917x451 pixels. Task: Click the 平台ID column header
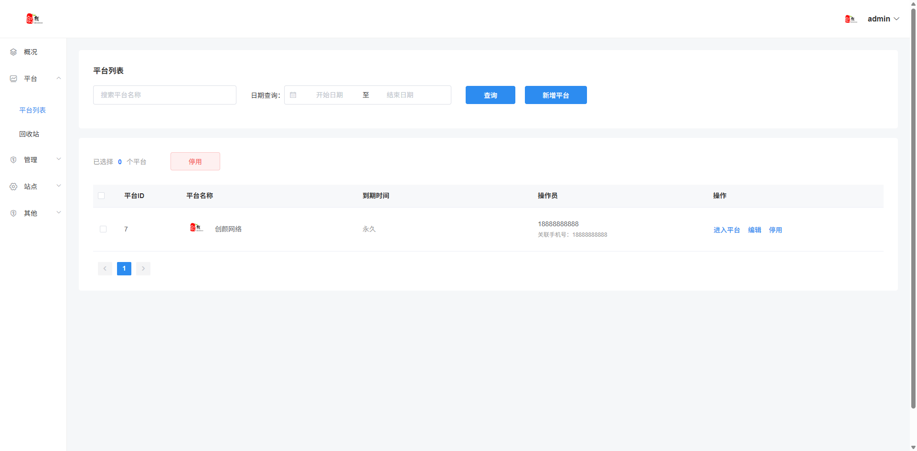134,196
